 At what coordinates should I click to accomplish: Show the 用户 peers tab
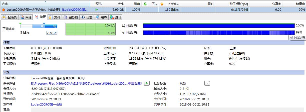pos(101,17)
